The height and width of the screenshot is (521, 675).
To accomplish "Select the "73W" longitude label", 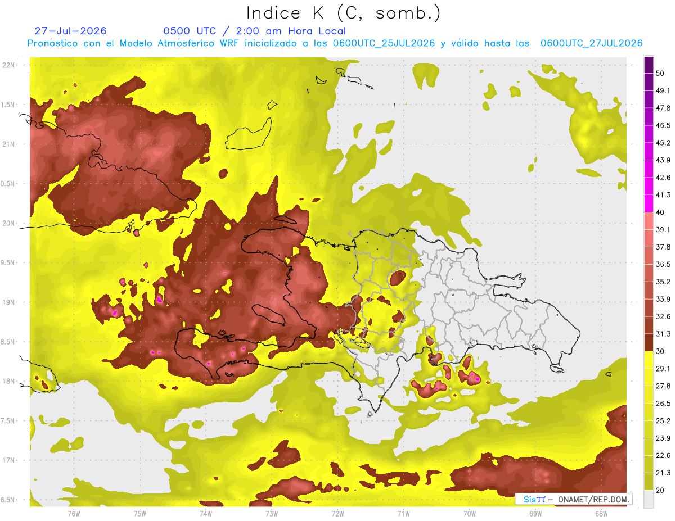I will tap(272, 513).
